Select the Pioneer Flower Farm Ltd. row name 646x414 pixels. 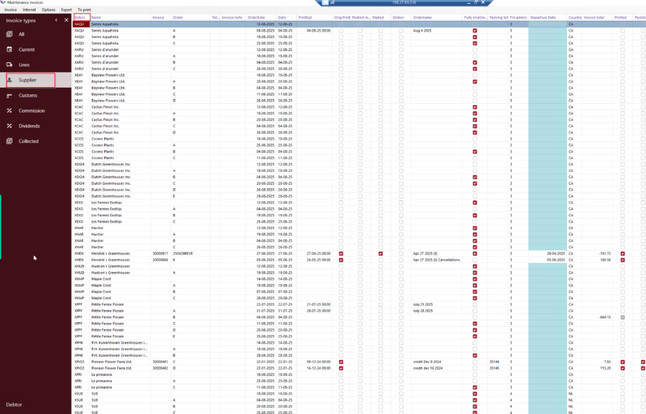click(x=112, y=362)
